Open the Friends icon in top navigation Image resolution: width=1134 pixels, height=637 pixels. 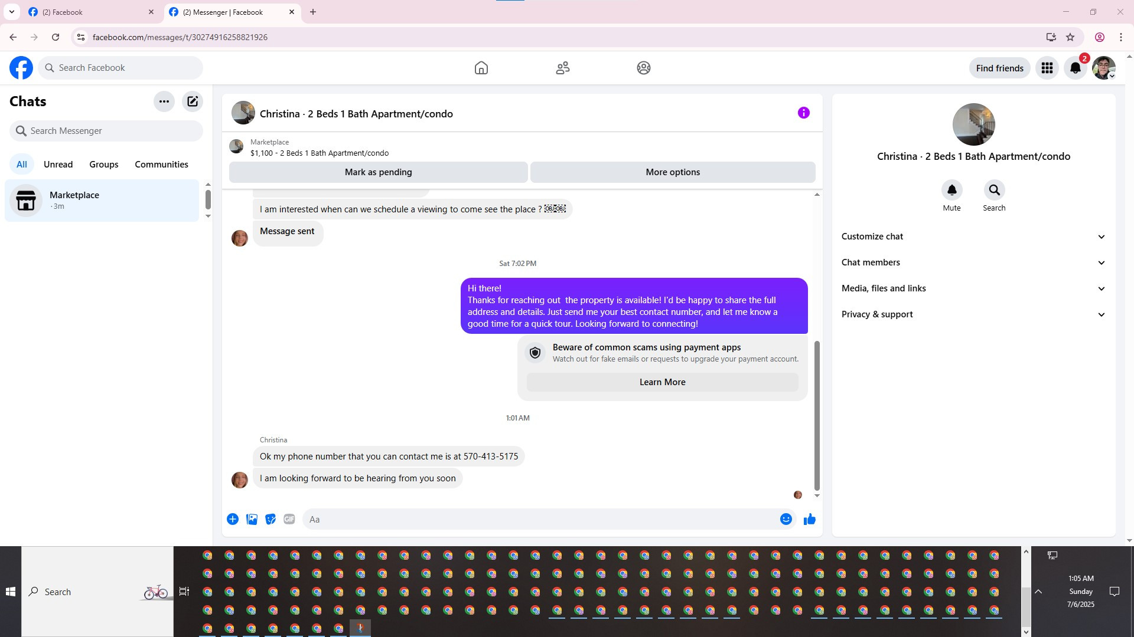pyautogui.click(x=562, y=68)
